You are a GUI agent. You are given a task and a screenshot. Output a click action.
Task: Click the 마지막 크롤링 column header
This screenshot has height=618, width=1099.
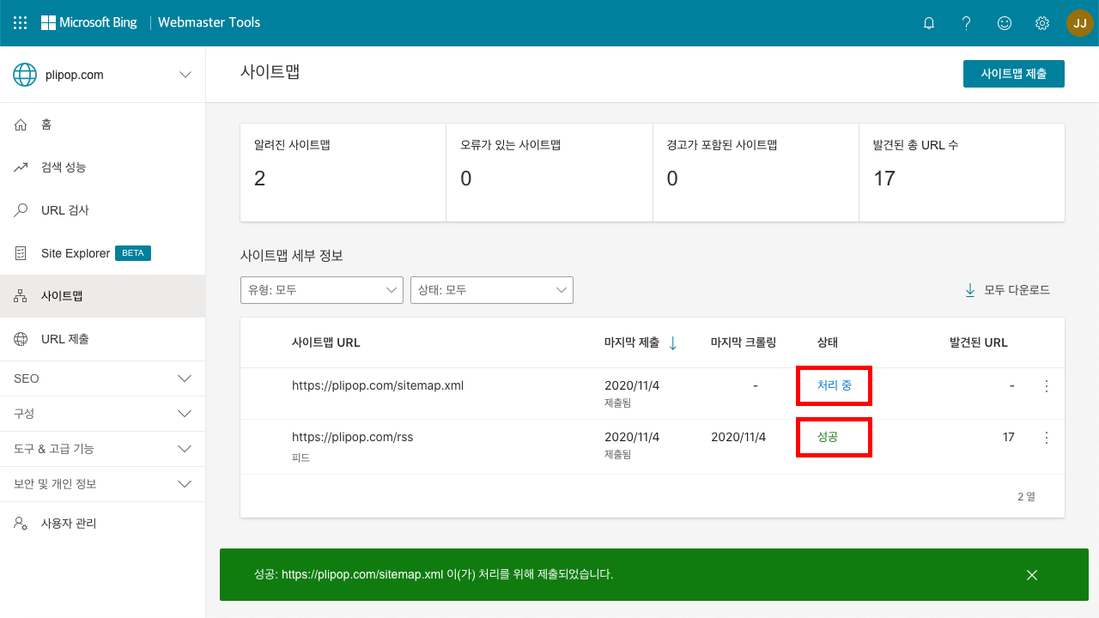pyautogui.click(x=744, y=342)
